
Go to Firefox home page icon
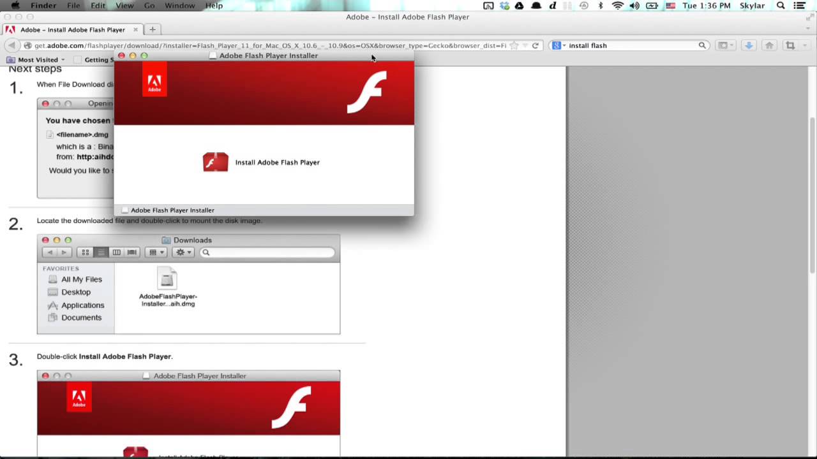click(x=769, y=45)
